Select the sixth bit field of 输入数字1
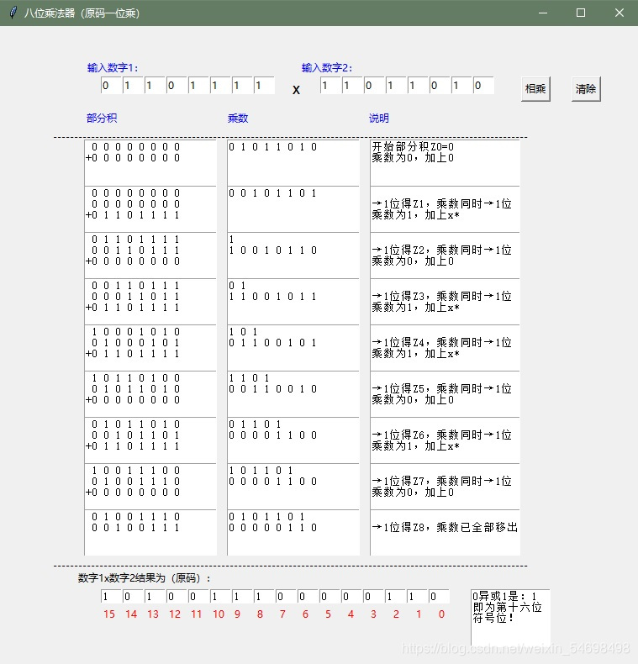This screenshot has width=638, height=664. click(x=220, y=86)
